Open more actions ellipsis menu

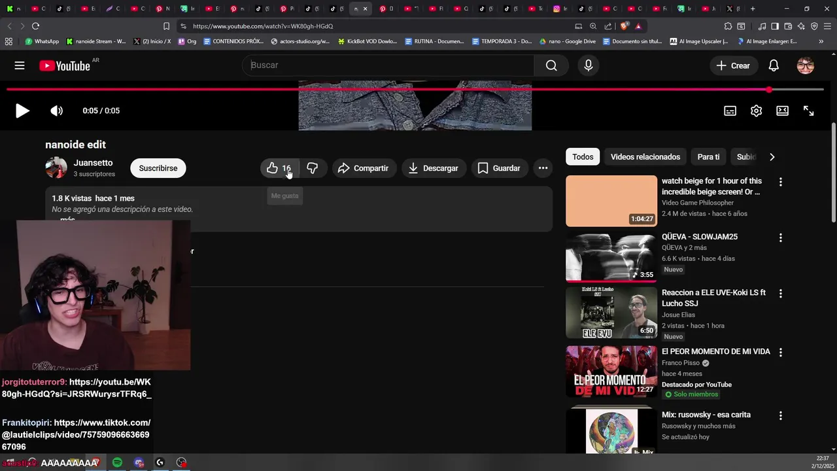543,168
